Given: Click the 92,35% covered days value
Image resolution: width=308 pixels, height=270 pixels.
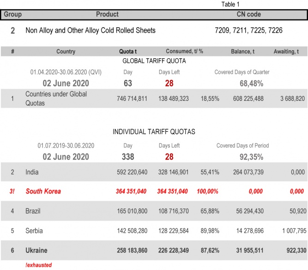Looking at the screenshot, I should coord(251,157).
